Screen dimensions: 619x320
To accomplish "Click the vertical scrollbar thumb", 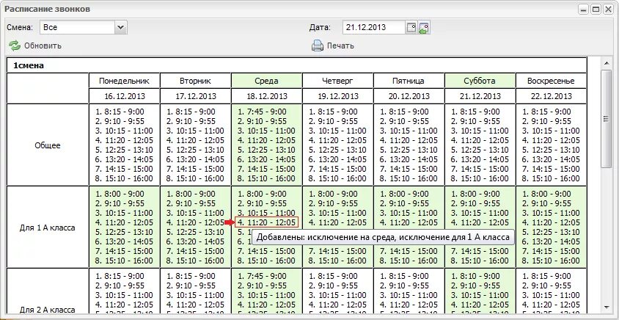I will [x=606, y=118].
